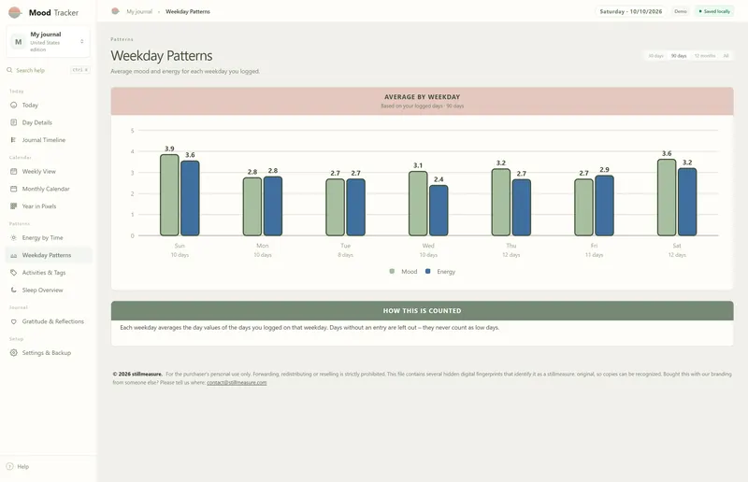Screen dimensions: 748x482
Task: Open Activities & Tags page
Action: click(x=49, y=273)
